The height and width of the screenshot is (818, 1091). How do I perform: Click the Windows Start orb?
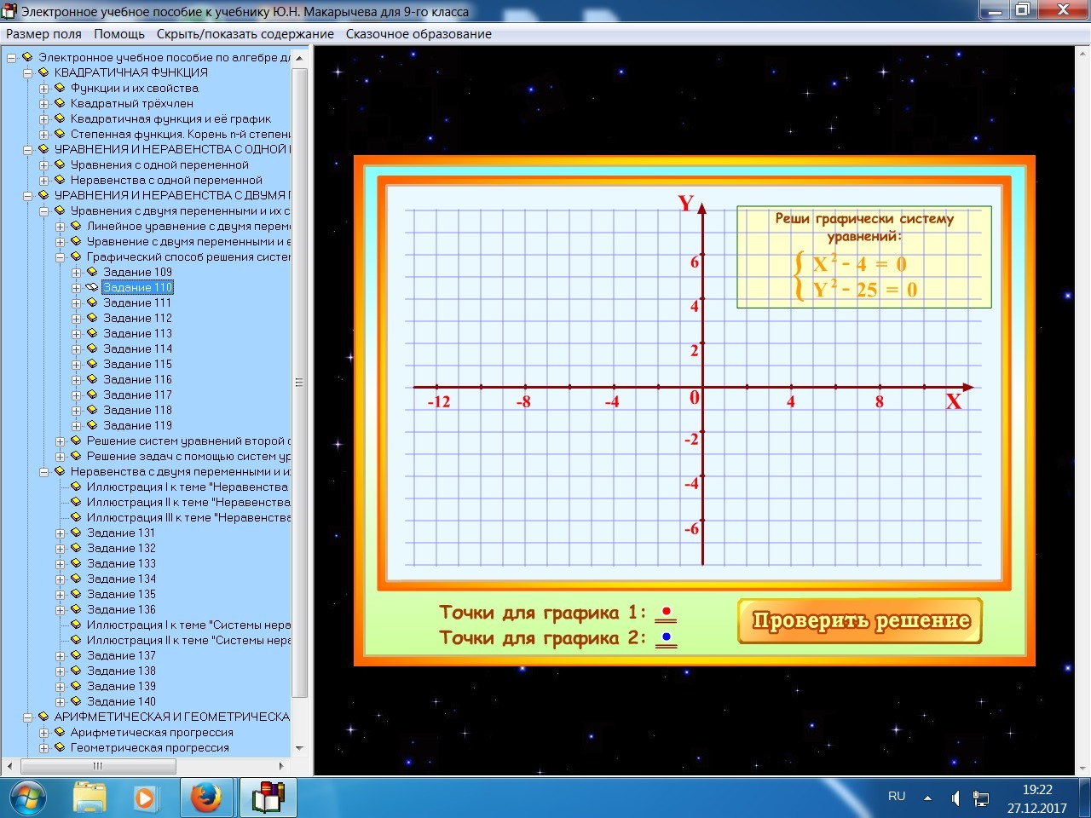click(x=27, y=798)
